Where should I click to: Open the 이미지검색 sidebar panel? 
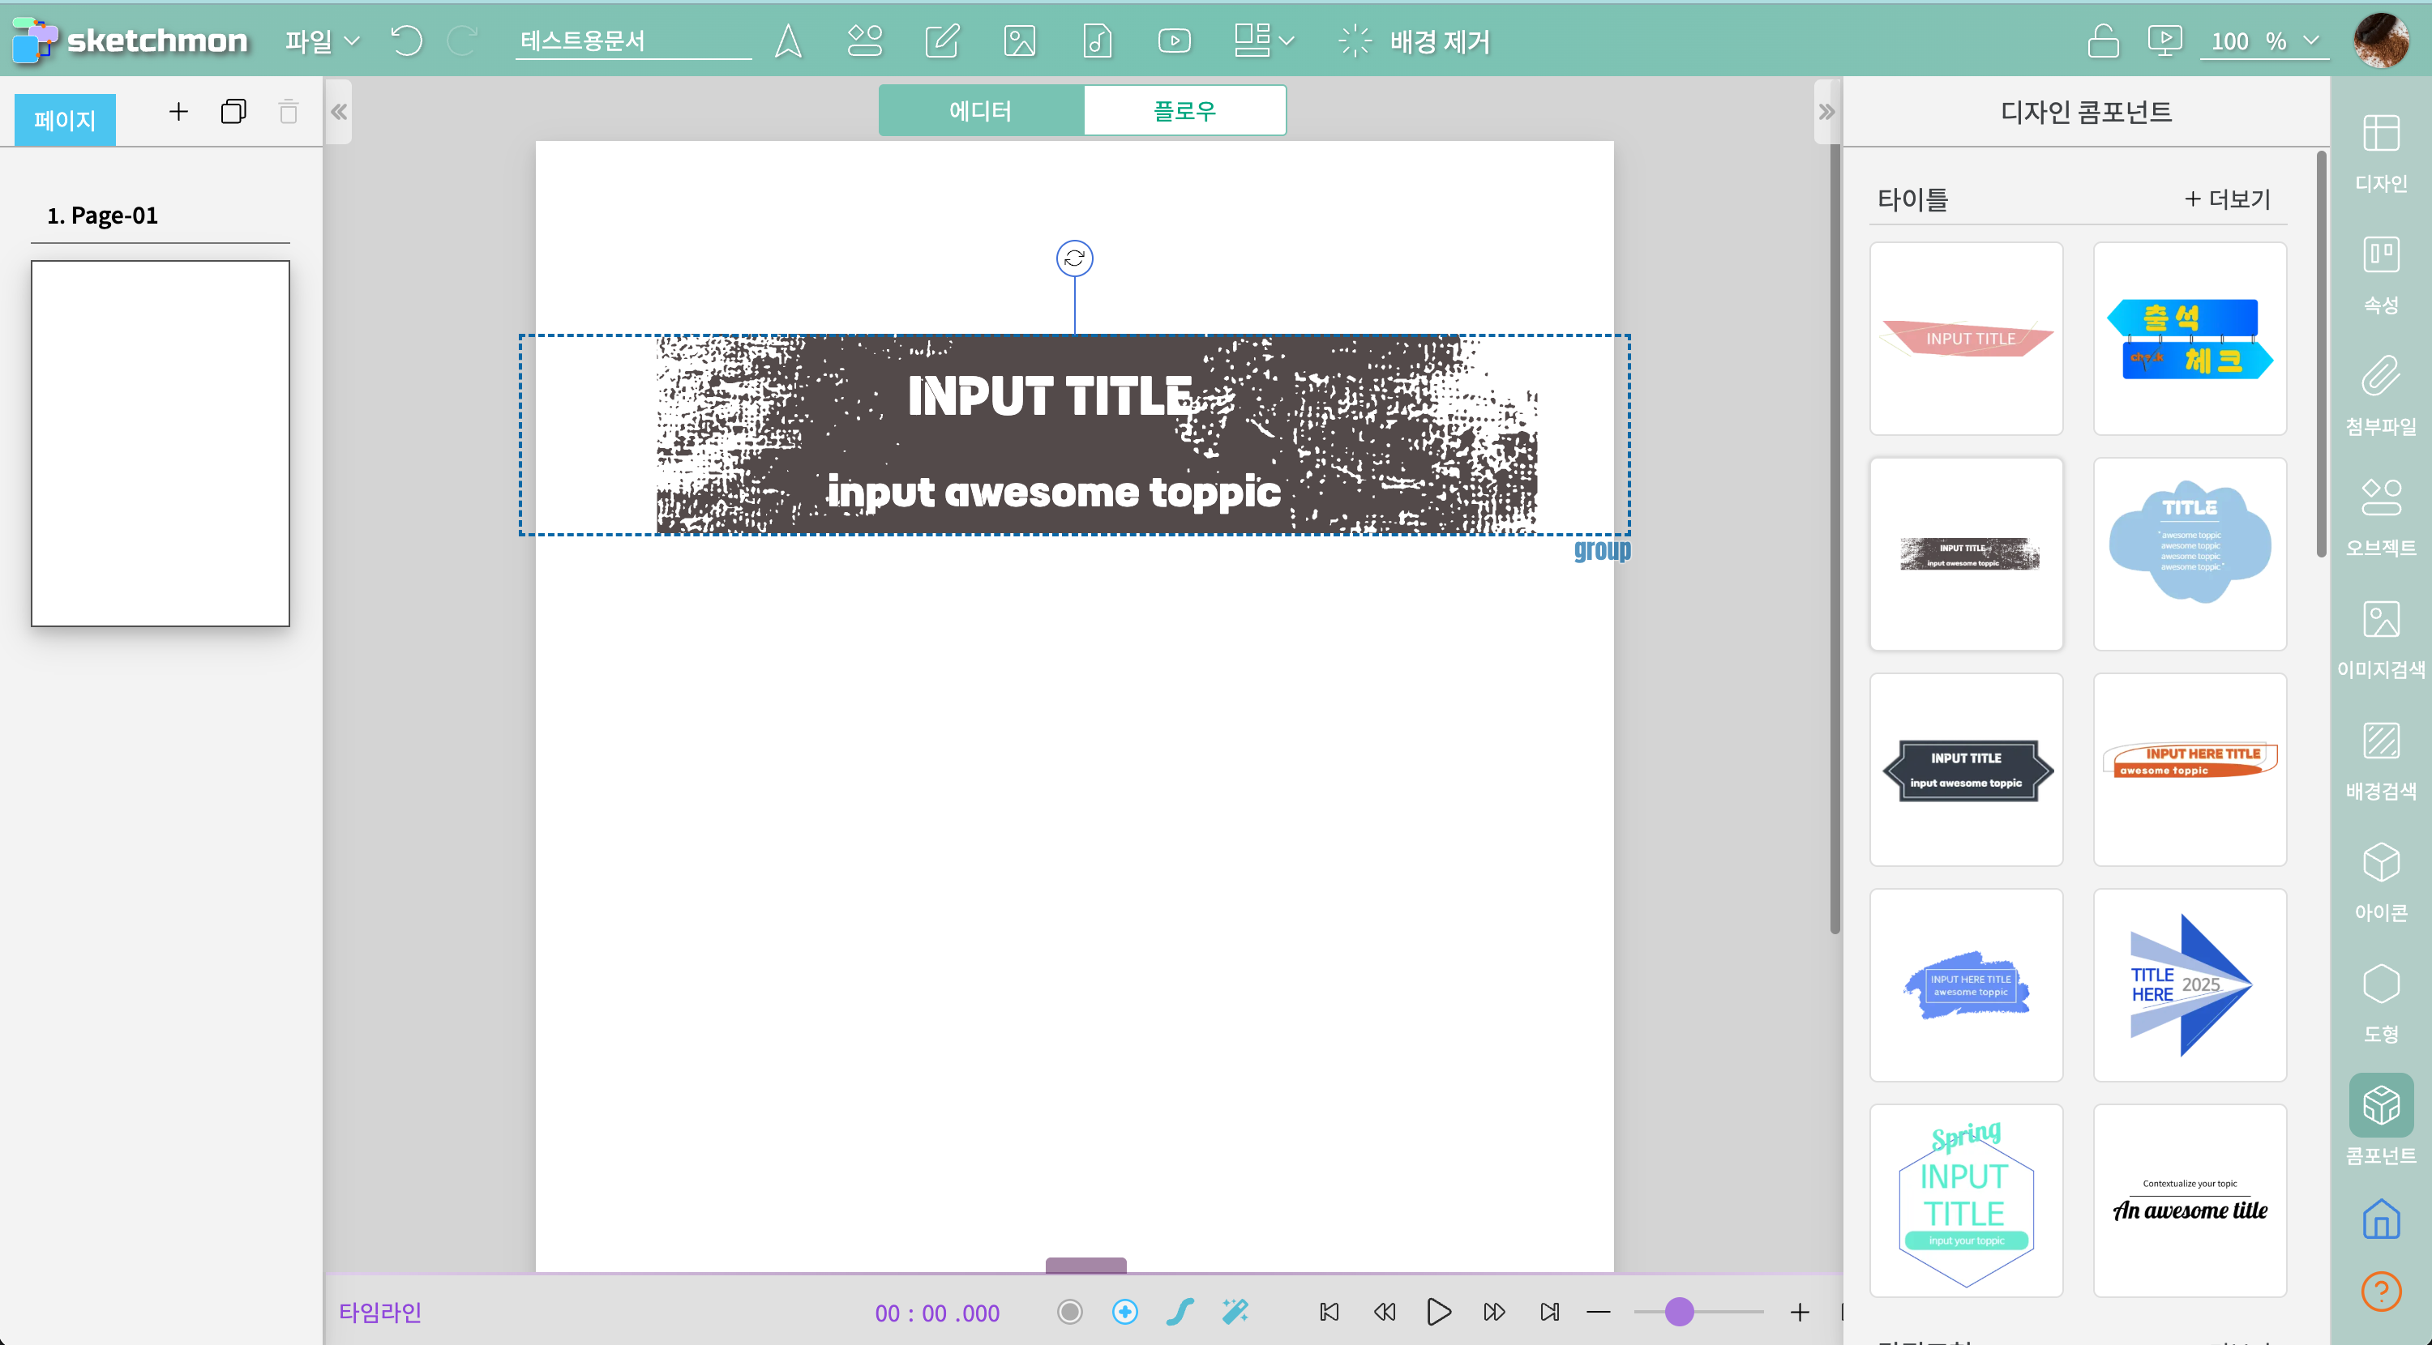coord(2380,639)
